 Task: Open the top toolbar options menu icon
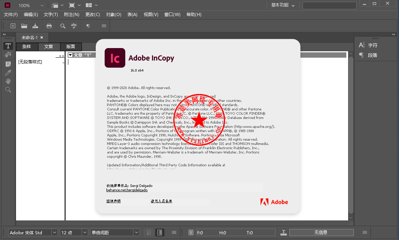click(x=104, y=26)
